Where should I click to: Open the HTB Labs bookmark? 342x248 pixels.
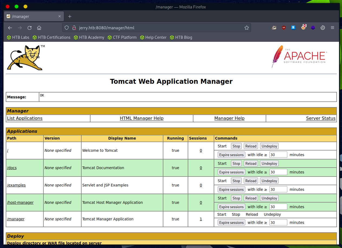[x=18, y=37]
